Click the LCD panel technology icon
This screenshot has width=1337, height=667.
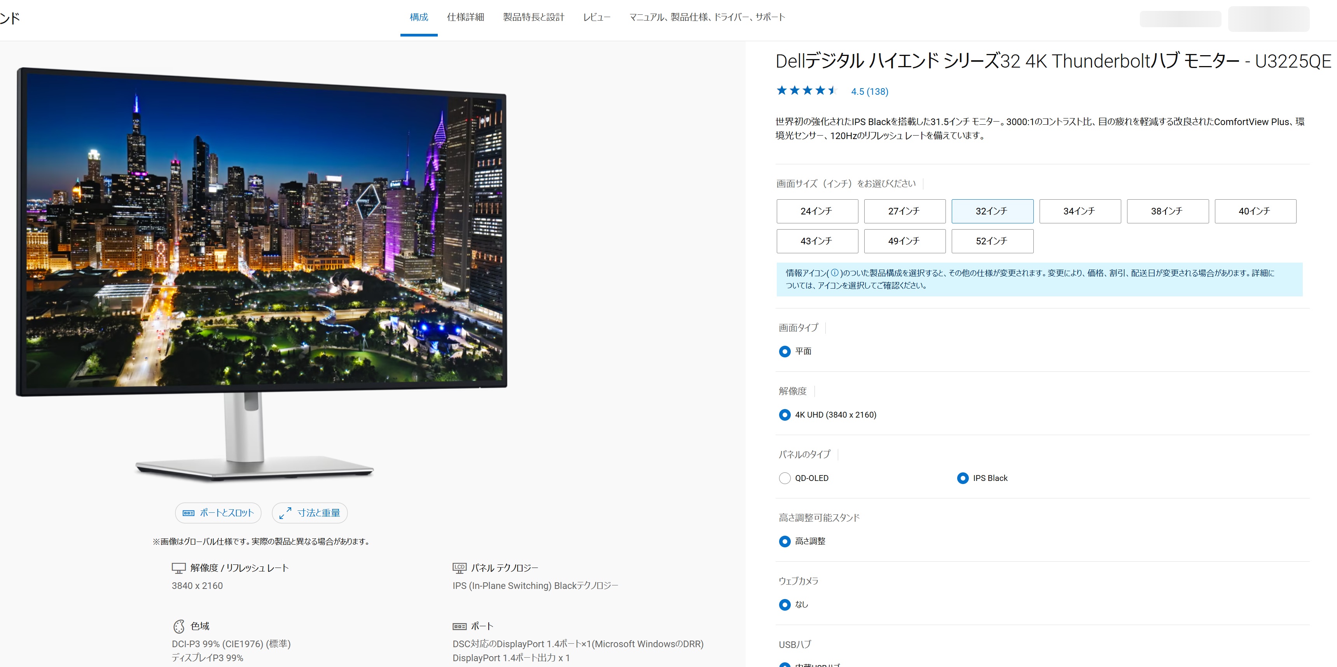coord(459,568)
